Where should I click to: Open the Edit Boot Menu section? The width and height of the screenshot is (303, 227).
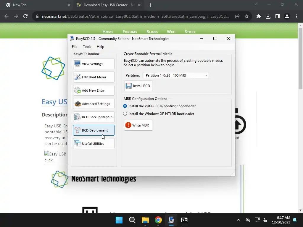(x=94, y=77)
